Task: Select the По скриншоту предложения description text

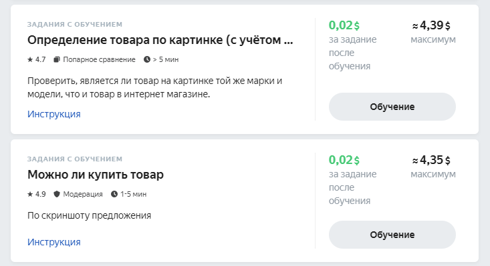Action: [x=90, y=215]
